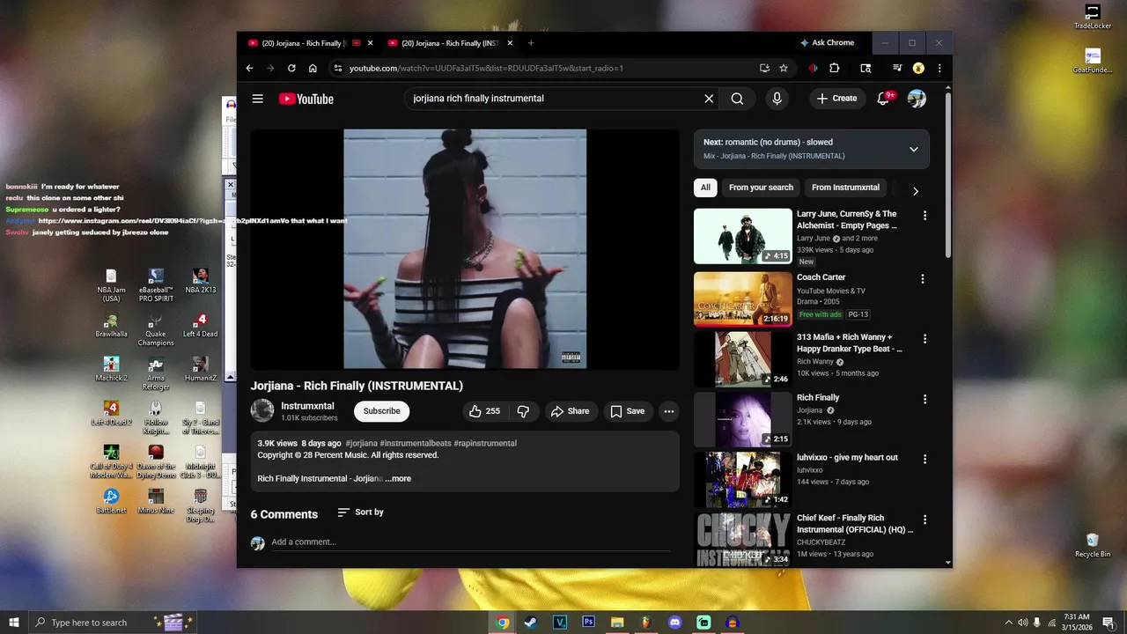The width and height of the screenshot is (1127, 634).
Task: Open the Instrumxntal channel name
Action: [307, 406]
